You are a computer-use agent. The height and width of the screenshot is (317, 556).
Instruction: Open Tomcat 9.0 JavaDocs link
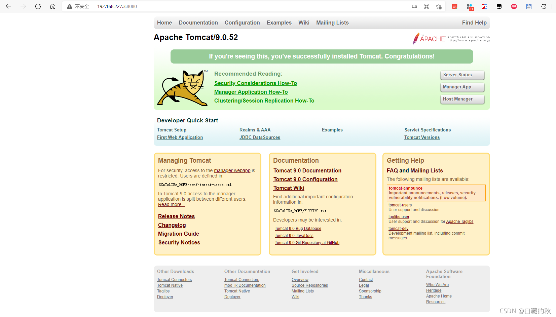(x=294, y=236)
